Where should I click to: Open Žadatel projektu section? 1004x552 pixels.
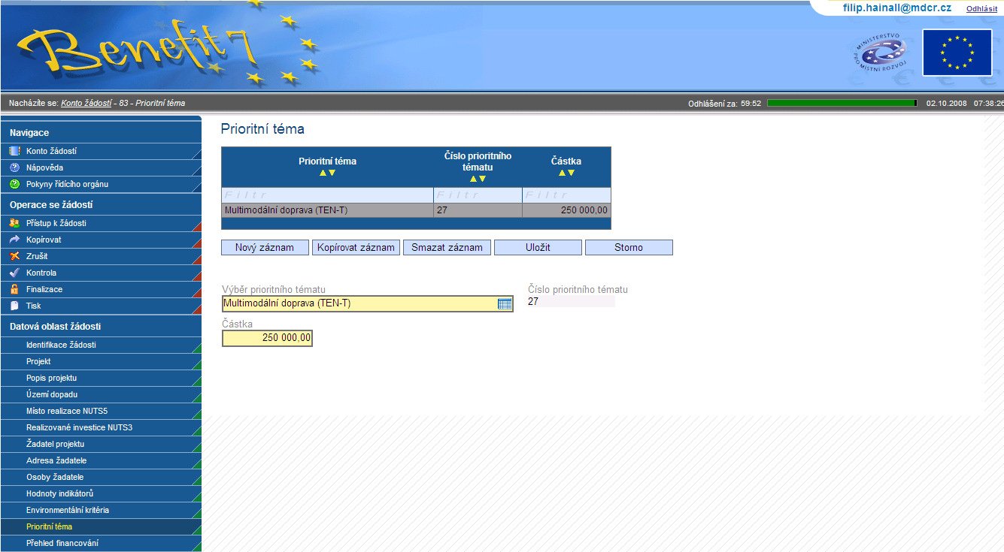[101, 444]
